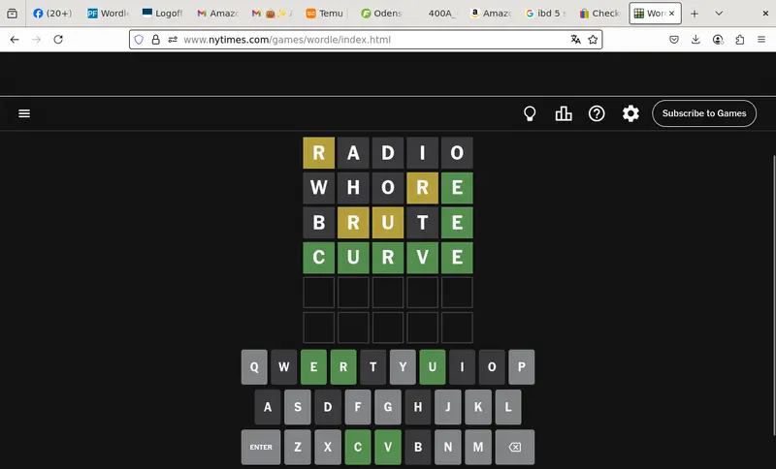Reload the page with refresh icon

coord(58,40)
